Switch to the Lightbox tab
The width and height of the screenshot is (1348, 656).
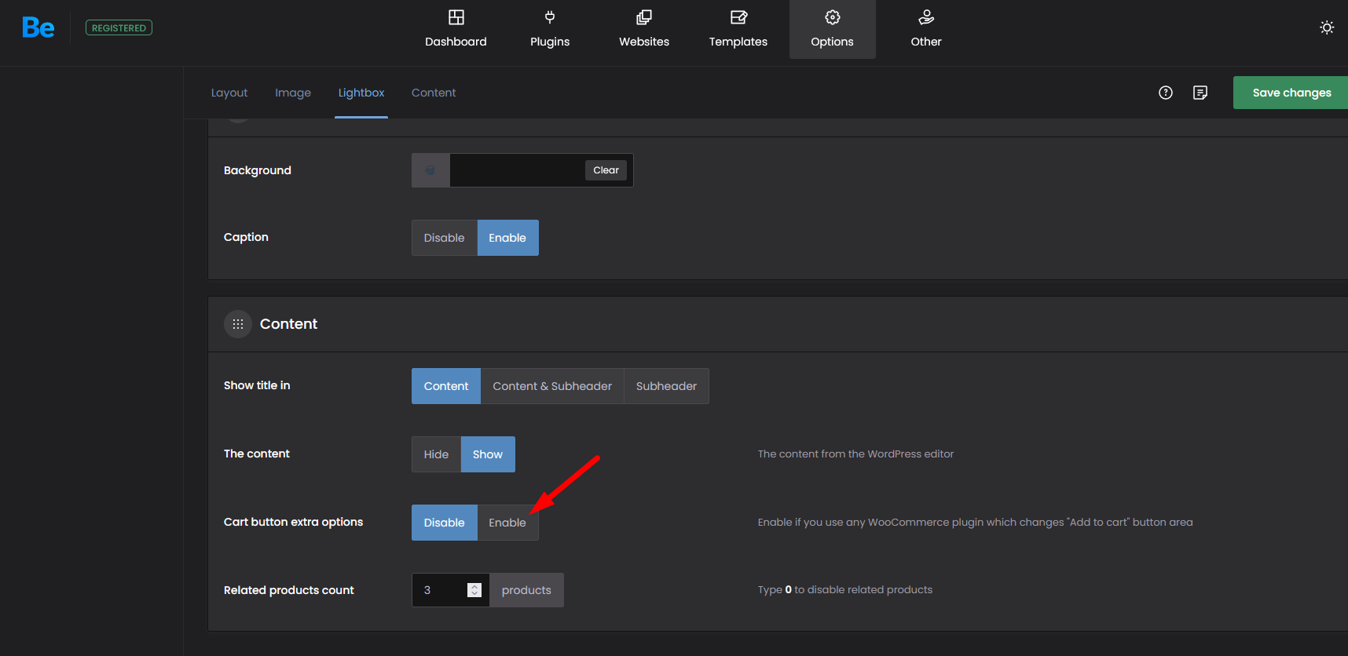pyautogui.click(x=361, y=93)
